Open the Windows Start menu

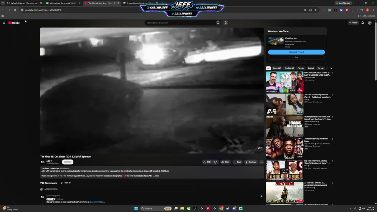tap(136, 208)
